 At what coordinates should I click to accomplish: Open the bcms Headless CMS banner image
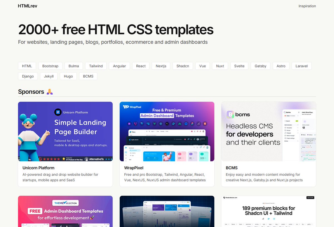pos(269,131)
